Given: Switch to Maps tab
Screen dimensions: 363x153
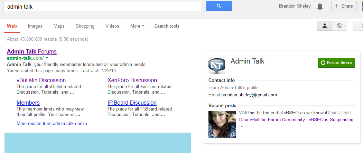Looking at the screenshot, I should [59, 26].
